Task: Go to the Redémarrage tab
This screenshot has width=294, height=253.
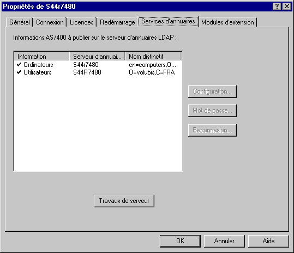Action: (117, 22)
